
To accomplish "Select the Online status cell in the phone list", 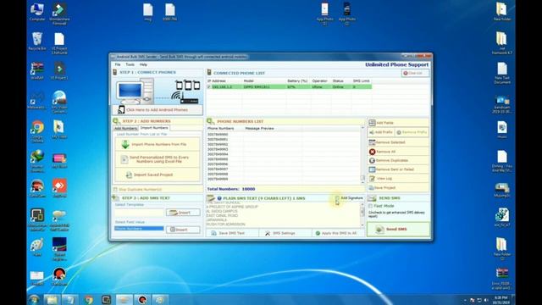I will (x=338, y=87).
